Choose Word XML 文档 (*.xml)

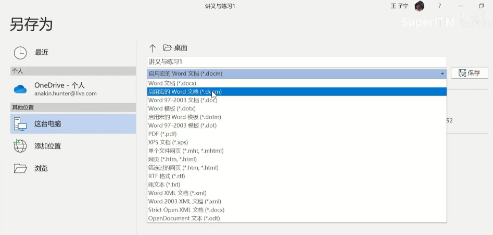[x=297, y=193]
